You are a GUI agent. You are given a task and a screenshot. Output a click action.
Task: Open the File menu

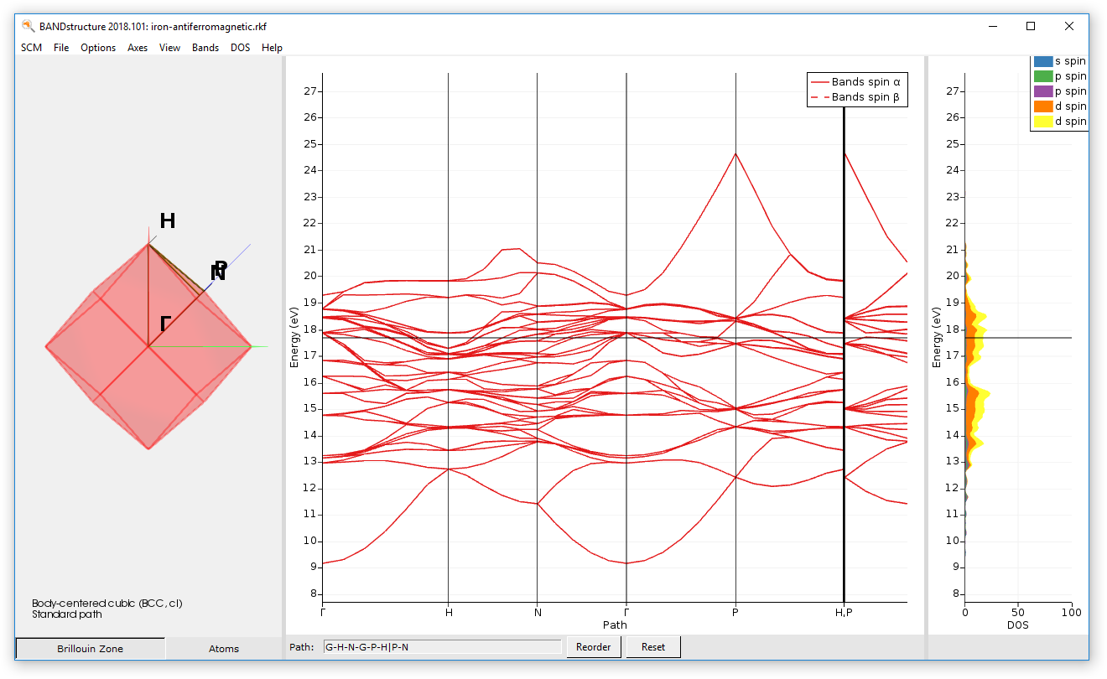click(x=60, y=48)
